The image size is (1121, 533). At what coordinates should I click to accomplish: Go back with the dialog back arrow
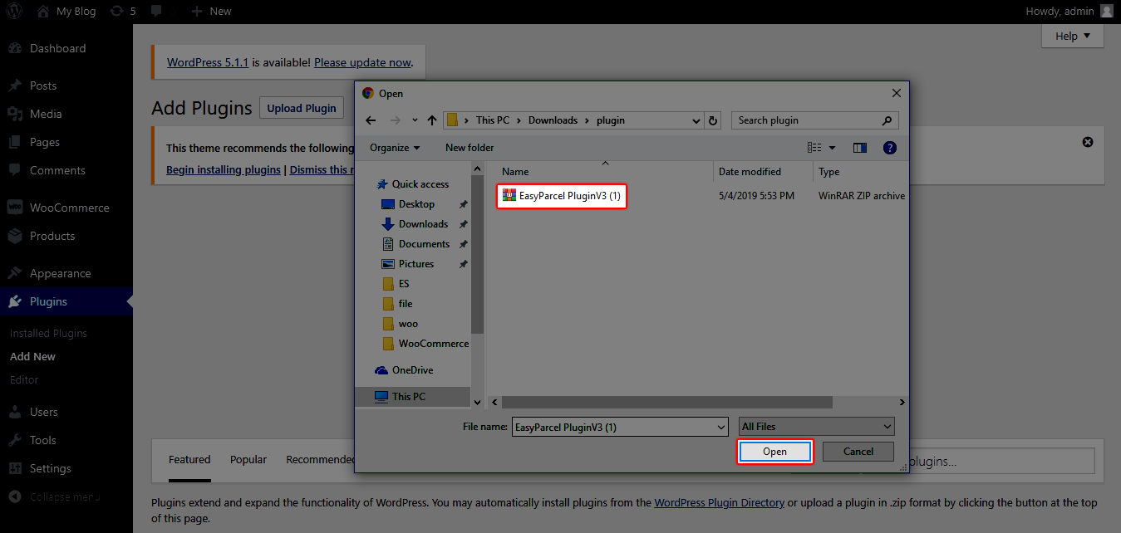click(x=371, y=120)
